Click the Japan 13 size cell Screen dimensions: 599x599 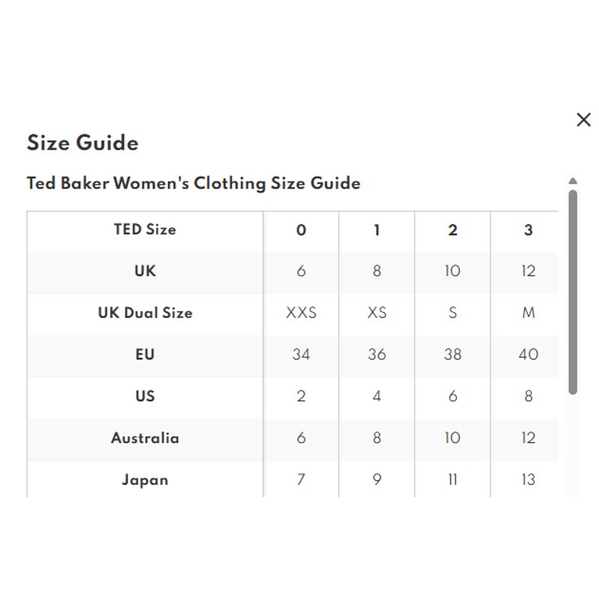coord(529,480)
